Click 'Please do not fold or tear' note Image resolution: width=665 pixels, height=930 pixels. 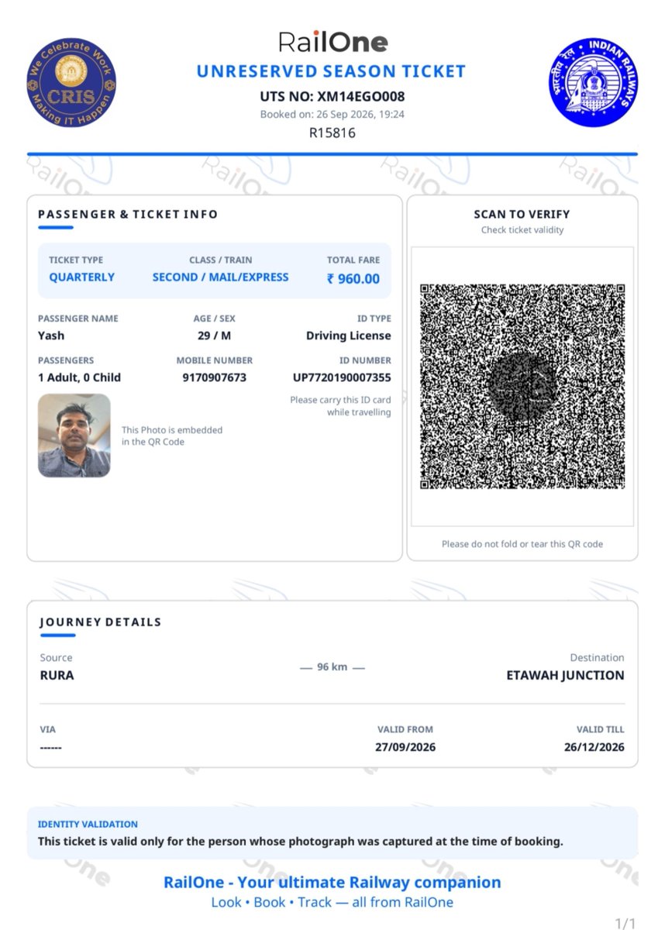(x=522, y=544)
